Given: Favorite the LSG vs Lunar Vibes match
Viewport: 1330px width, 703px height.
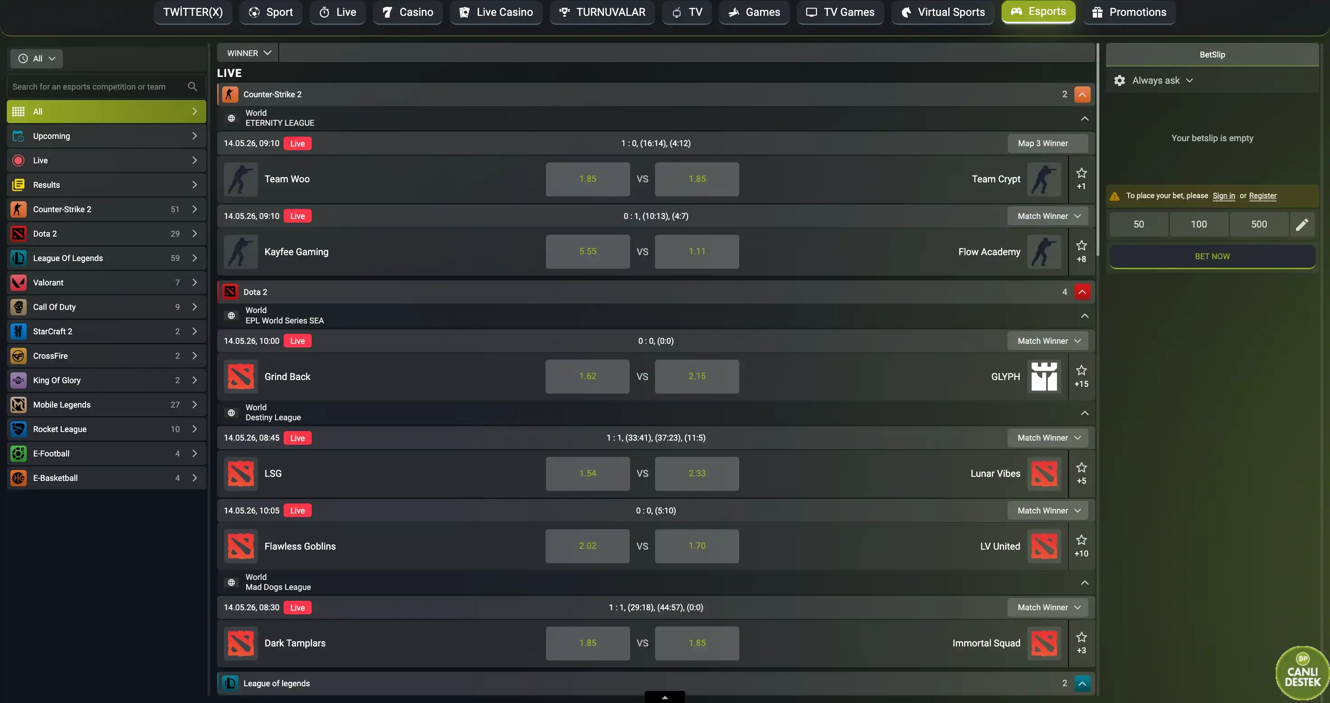Looking at the screenshot, I should click(x=1081, y=468).
